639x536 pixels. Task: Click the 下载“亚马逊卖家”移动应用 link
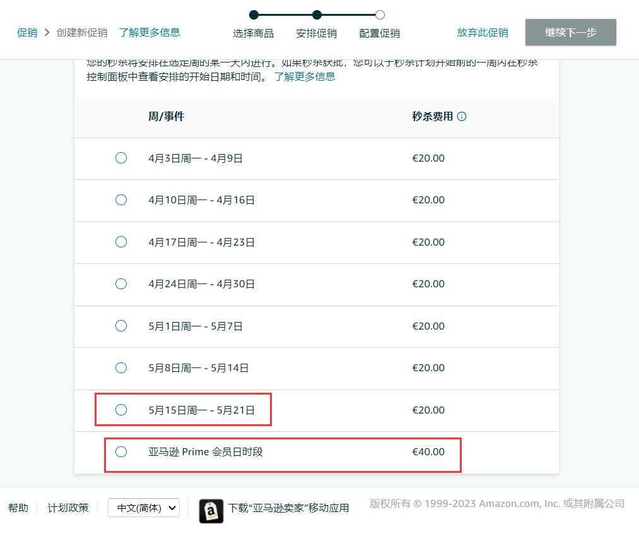tap(288, 508)
